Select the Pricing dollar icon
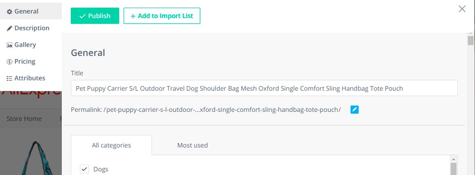 [x=9, y=61]
